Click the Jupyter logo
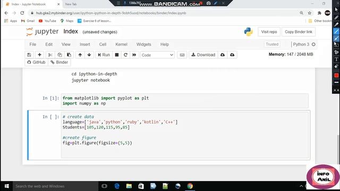The height and width of the screenshot is (191, 340). (42, 32)
